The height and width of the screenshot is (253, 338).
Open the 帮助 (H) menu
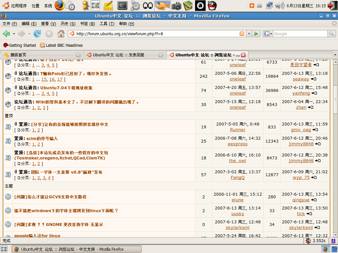click(x=126, y=24)
